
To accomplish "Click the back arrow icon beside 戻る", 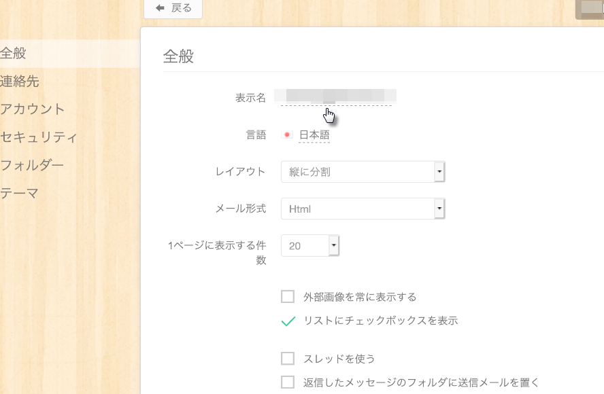I will pos(160,7).
